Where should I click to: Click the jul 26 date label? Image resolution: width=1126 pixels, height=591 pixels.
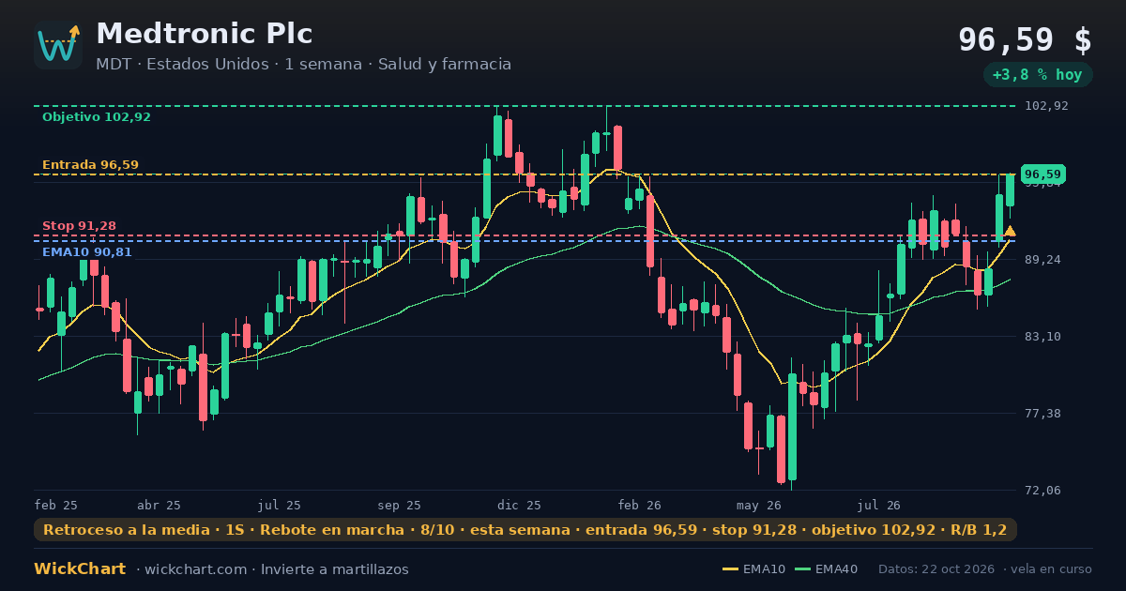tap(879, 505)
